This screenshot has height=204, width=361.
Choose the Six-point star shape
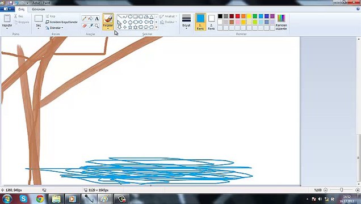click(135, 27)
